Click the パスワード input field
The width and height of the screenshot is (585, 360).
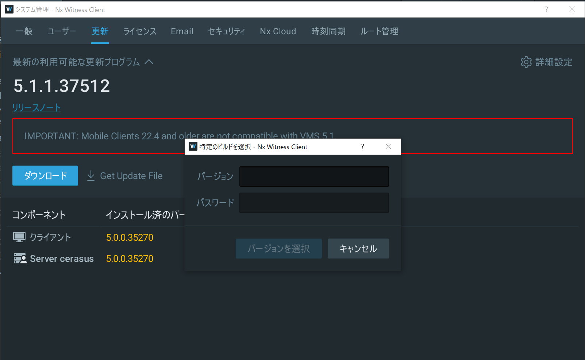tap(314, 203)
